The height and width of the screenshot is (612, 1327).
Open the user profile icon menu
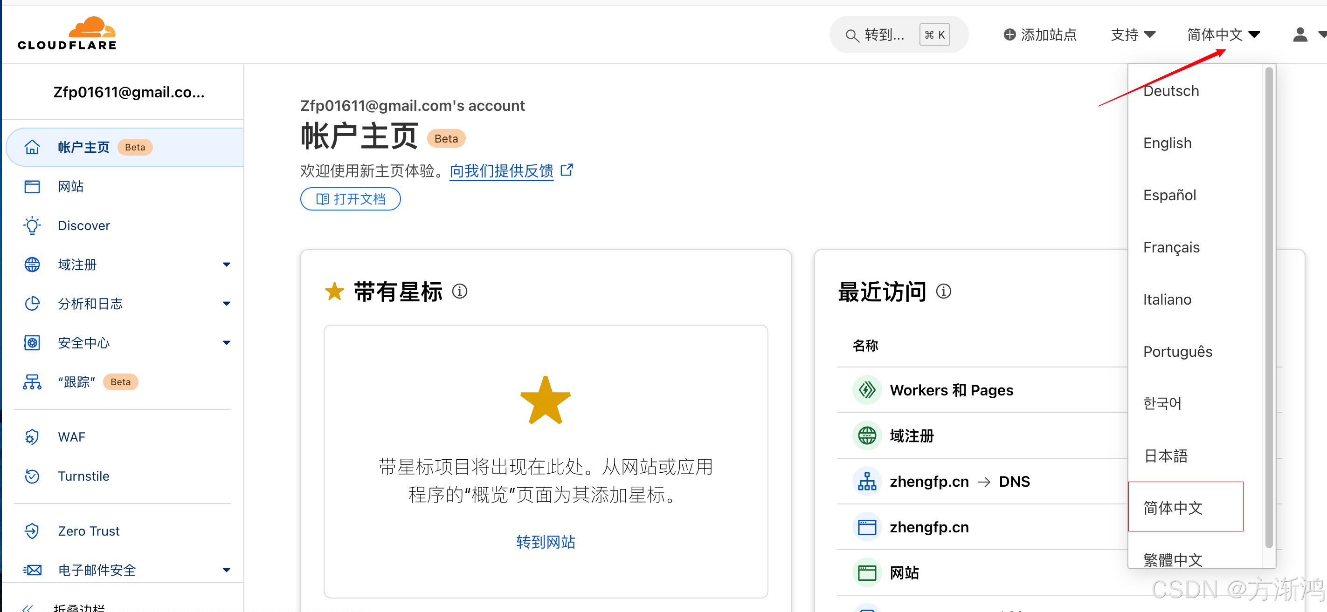click(1300, 35)
